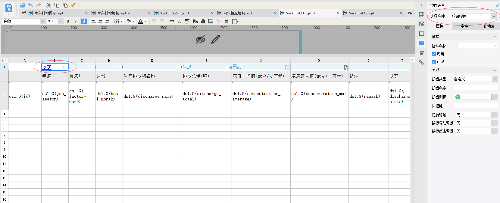Click the pencil edit icon in parameter pane
This screenshot has height=203, width=500.
216,39
